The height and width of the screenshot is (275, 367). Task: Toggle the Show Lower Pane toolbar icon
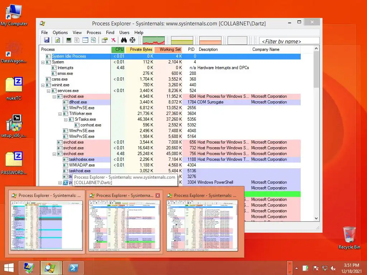85,40
